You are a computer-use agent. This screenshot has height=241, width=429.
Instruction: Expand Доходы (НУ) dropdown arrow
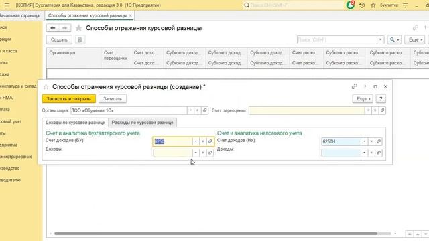point(364,153)
